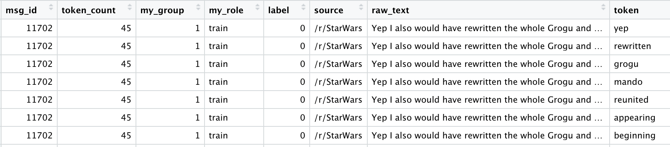Click raw_text cell in the 'rewritten' row
The height and width of the screenshot is (147, 670).
pos(488,46)
